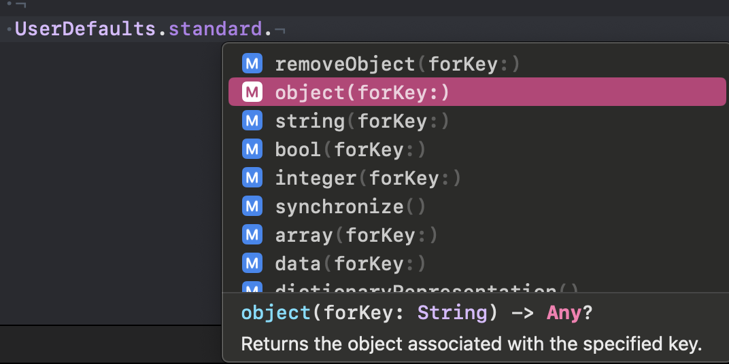Place cursor on UserDefaults in code line
The width and height of the screenshot is (729, 364).
[x=86, y=29]
